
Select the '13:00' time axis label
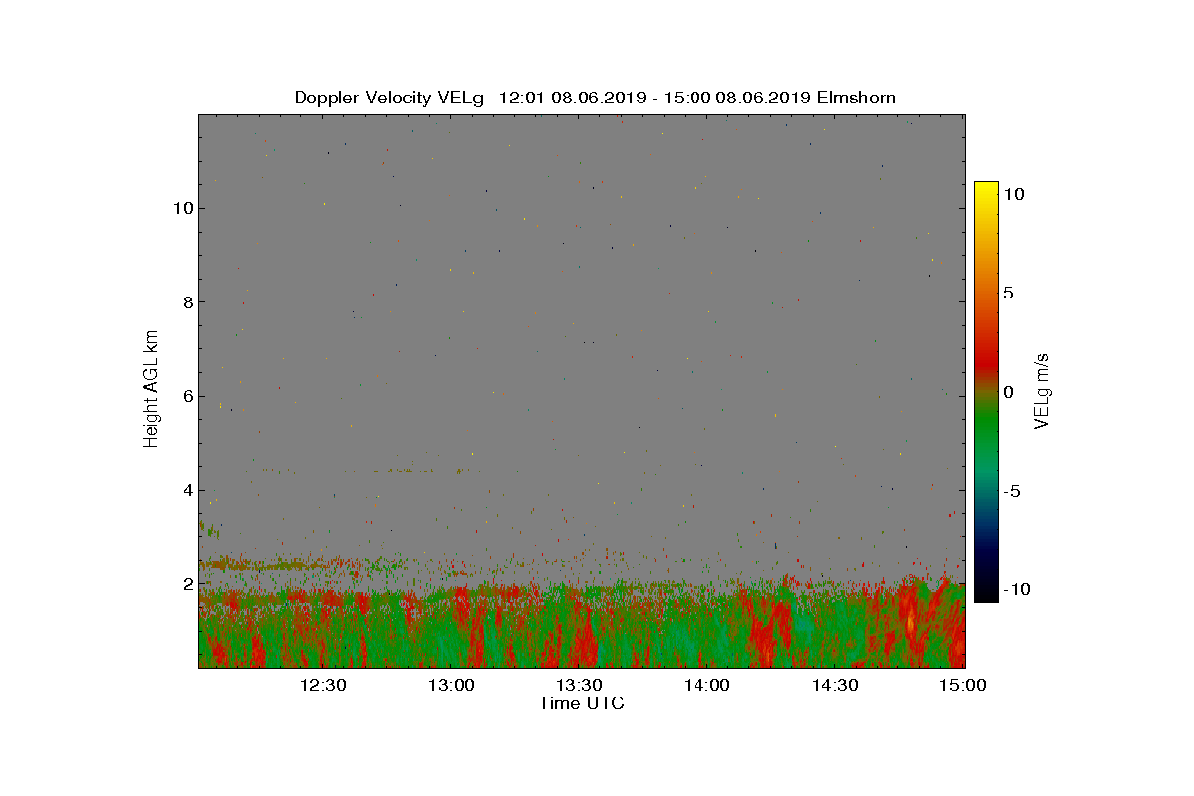451,685
